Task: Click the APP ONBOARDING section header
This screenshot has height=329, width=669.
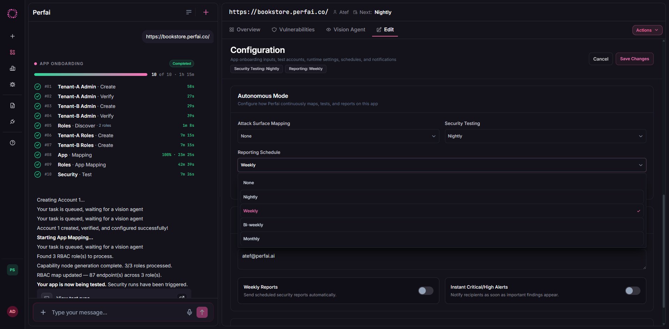Action: (x=61, y=64)
